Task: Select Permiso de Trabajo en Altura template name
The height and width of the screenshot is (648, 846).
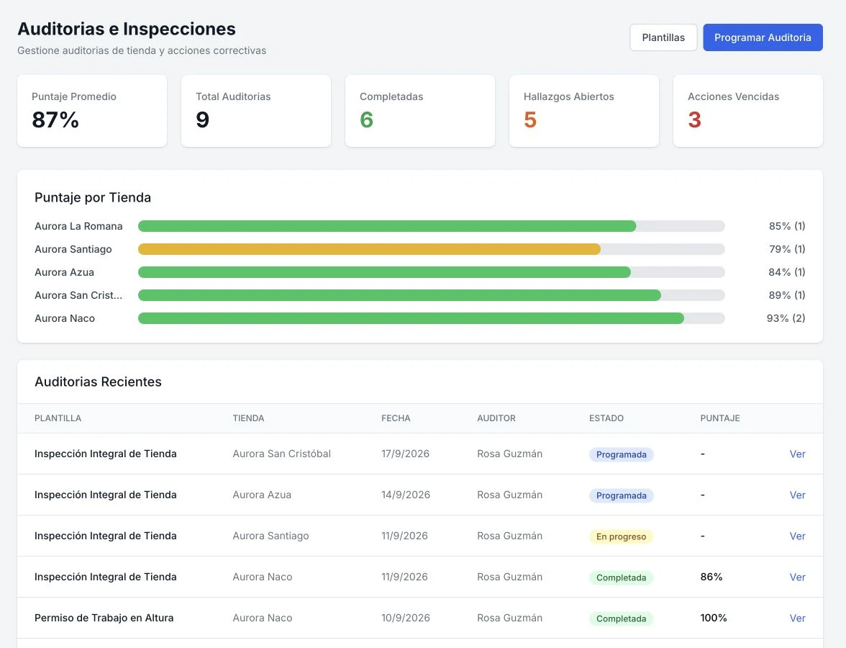Action: pos(104,618)
